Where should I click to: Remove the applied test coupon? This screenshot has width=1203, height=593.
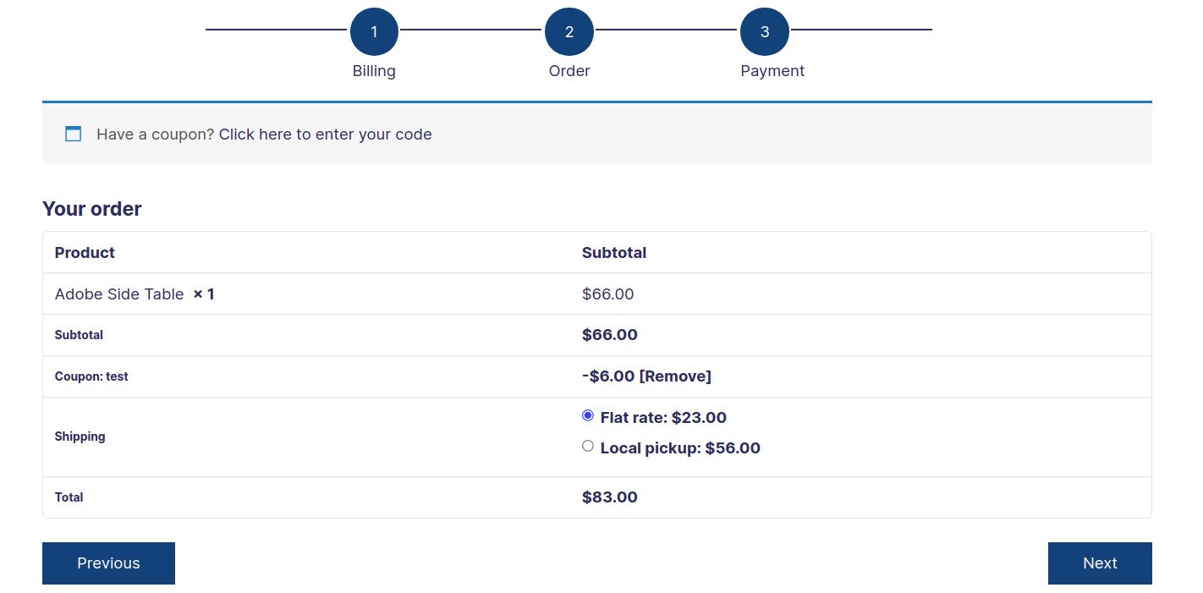click(675, 376)
